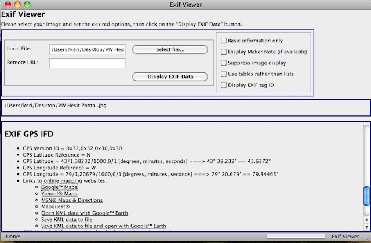The height and width of the screenshot is (243, 371).
Task: Open the Google Maps link
Action: point(59,187)
